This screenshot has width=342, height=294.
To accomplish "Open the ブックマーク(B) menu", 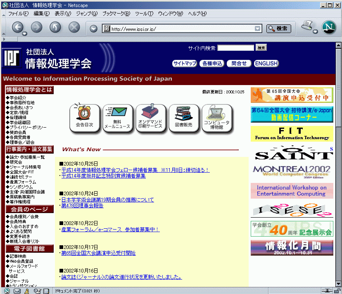I will point(116,14).
